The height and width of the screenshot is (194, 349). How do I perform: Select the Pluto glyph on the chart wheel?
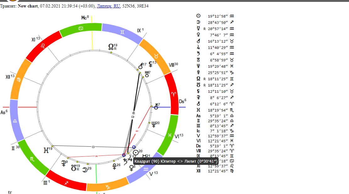[114, 166]
